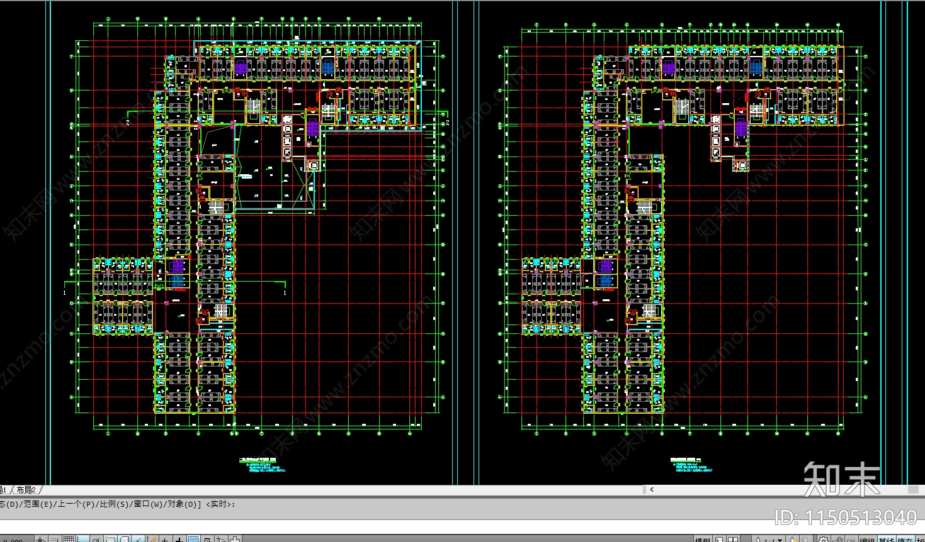Toggle snap mode in status bar
925x542 pixels.
(55, 538)
